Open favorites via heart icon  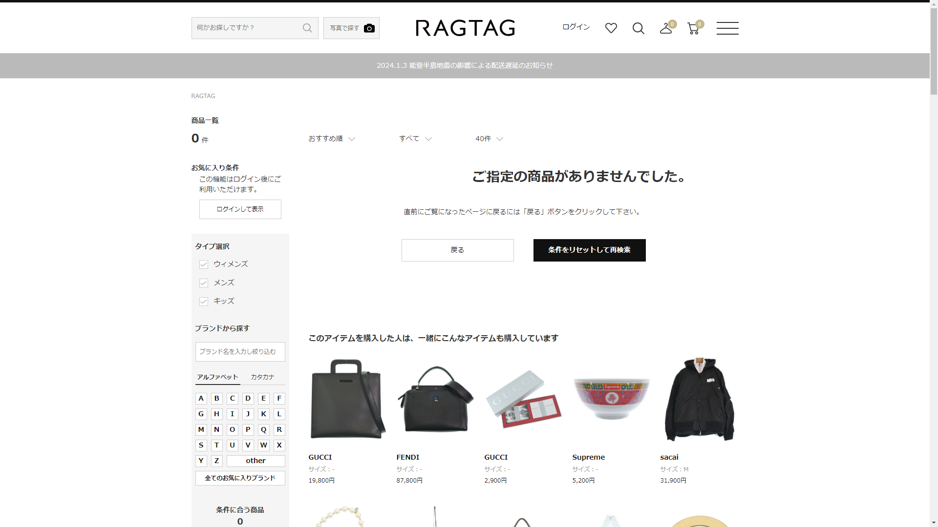point(611,28)
